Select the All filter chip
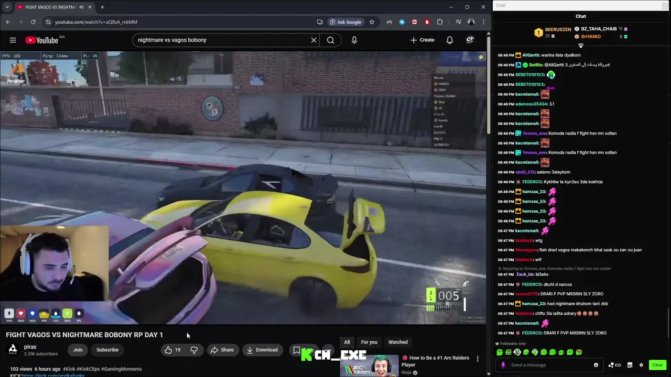671x377 pixels. (347, 342)
